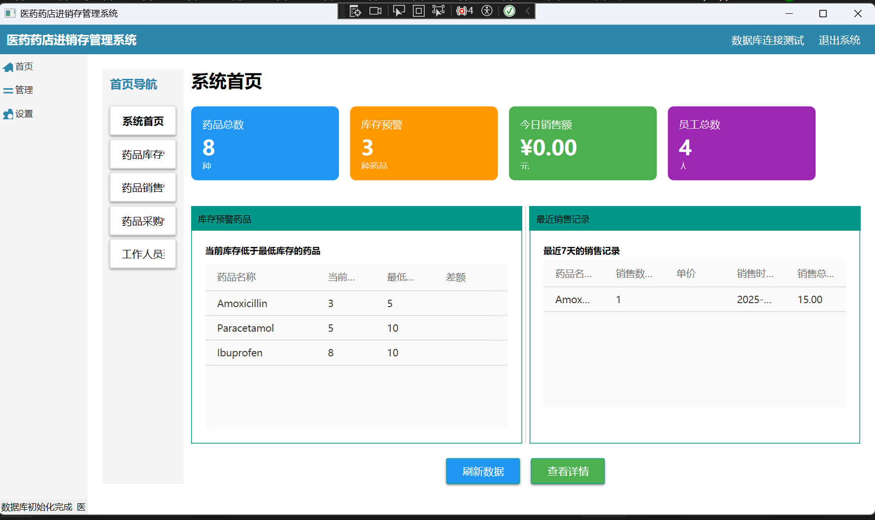This screenshot has width=875, height=520.
Task: Click the 系统首页 page title
Action: click(227, 82)
